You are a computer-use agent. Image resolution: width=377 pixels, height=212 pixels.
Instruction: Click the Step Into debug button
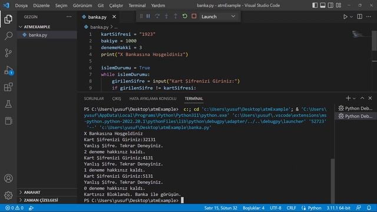point(166,16)
